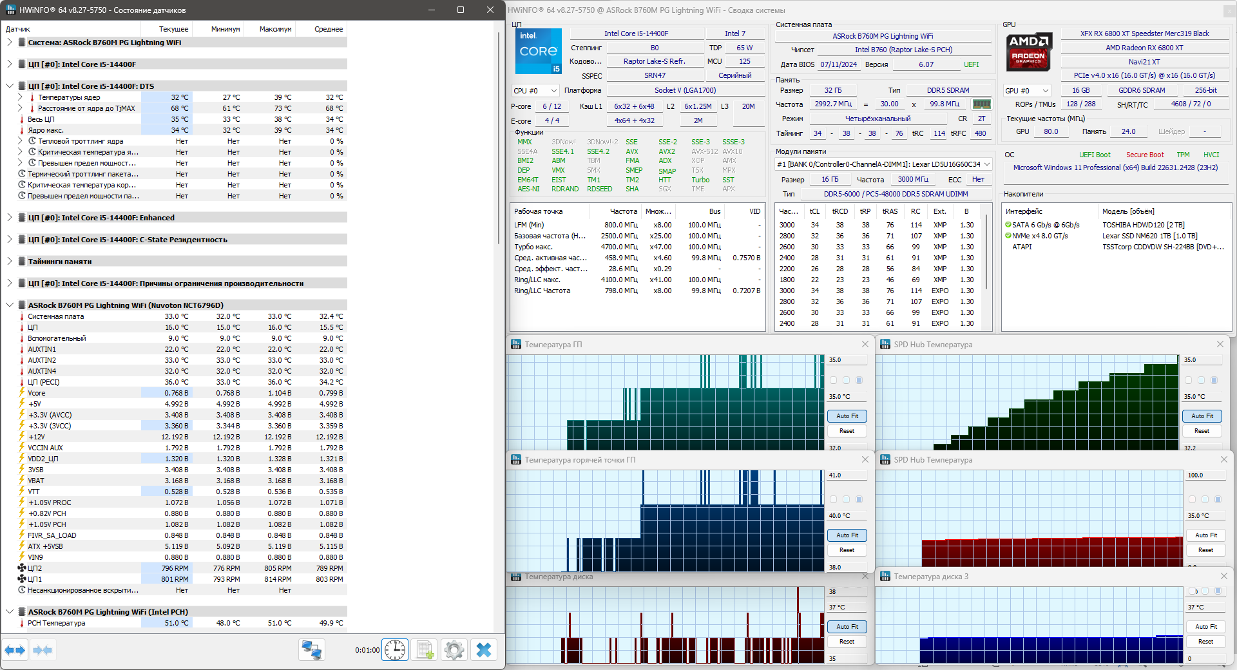This screenshot has height=670, width=1237.
Task: Click the expand columns blue arrows icon
Action: pos(15,650)
